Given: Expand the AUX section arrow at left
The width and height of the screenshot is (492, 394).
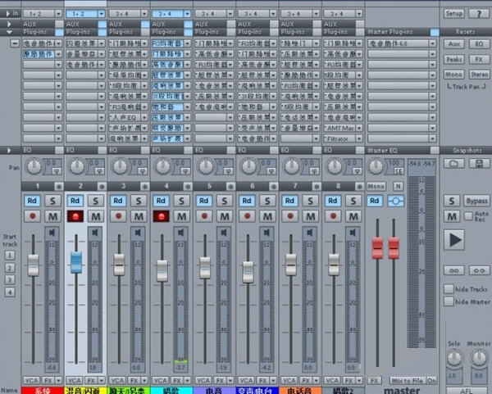Looking at the screenshot, I should (x=8, y=25).
